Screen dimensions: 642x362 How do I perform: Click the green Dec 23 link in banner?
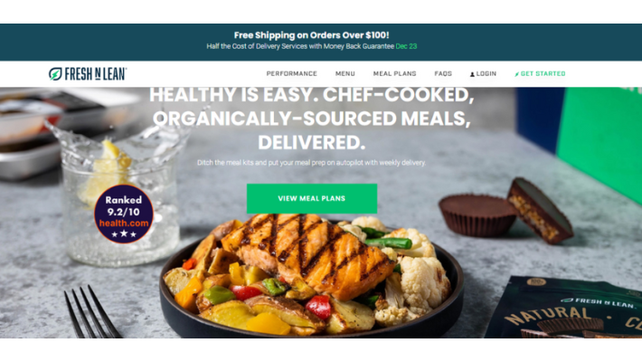tap(406, 46)
